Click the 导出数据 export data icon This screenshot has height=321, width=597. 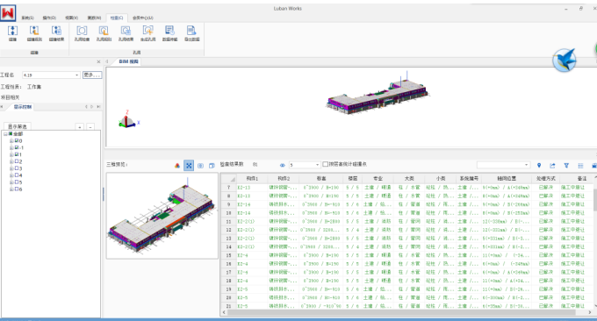[x=192, y=33]
